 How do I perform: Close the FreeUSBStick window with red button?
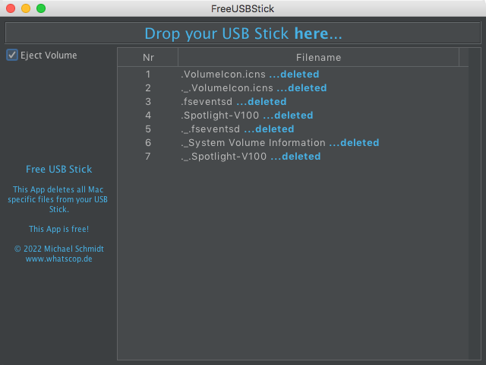(11, 8)
